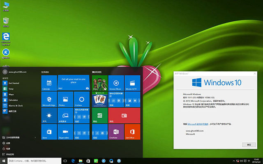Screen dimensions: 263x164
Task: Expand the File Explorer jump list arrow
Action: [x=36, y=138]
